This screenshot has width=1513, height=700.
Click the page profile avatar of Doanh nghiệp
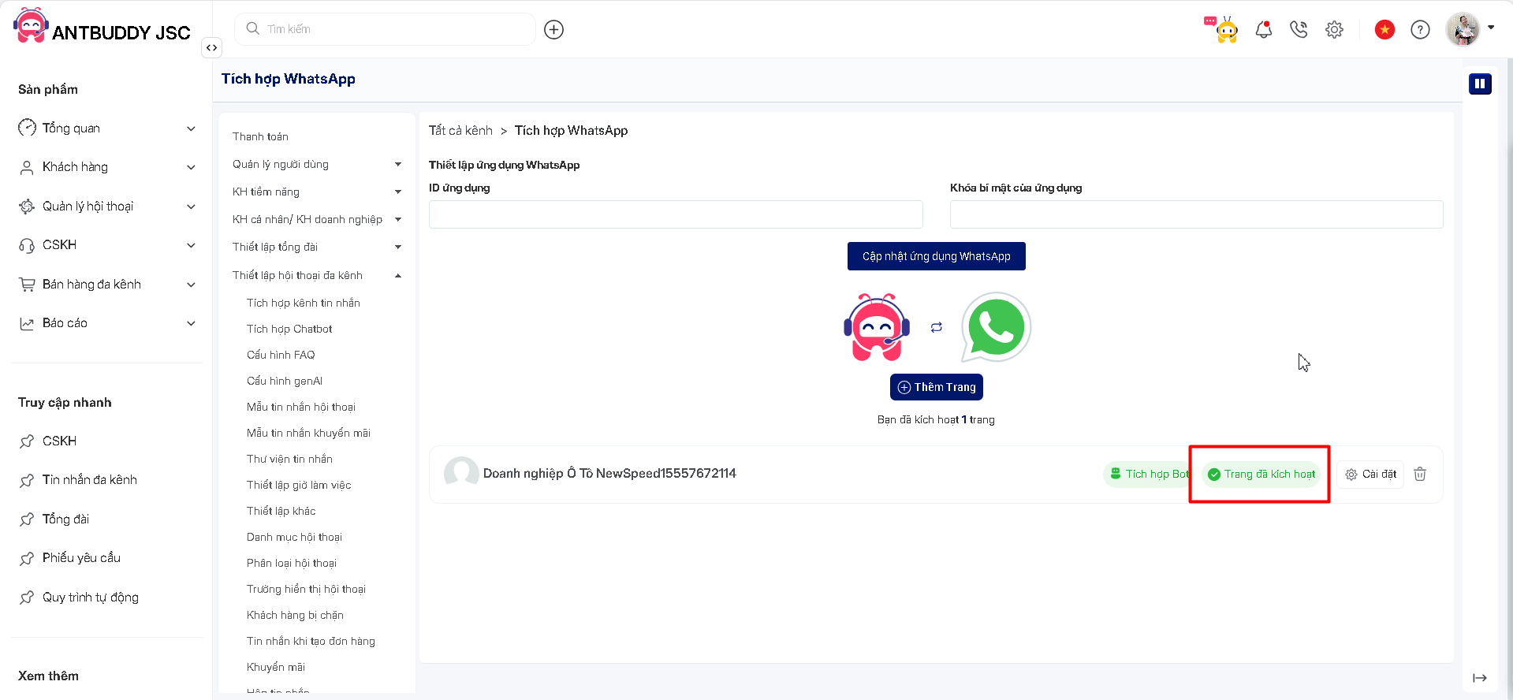click(x=461, y=473)
